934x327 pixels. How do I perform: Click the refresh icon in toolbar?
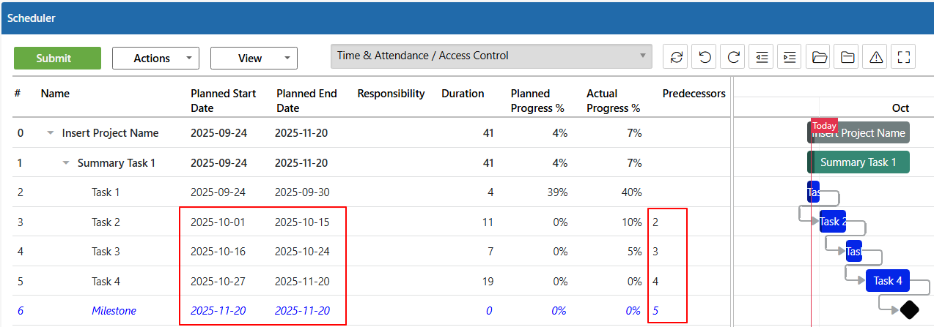[676, 57]
